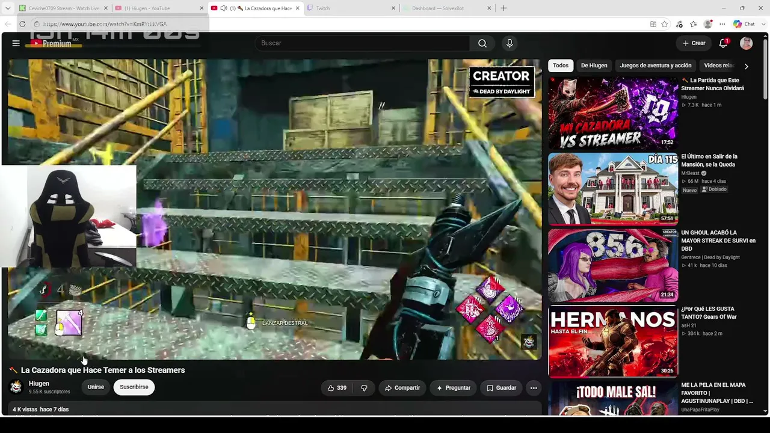Like the video with 339 likes

tap(337, 388)
